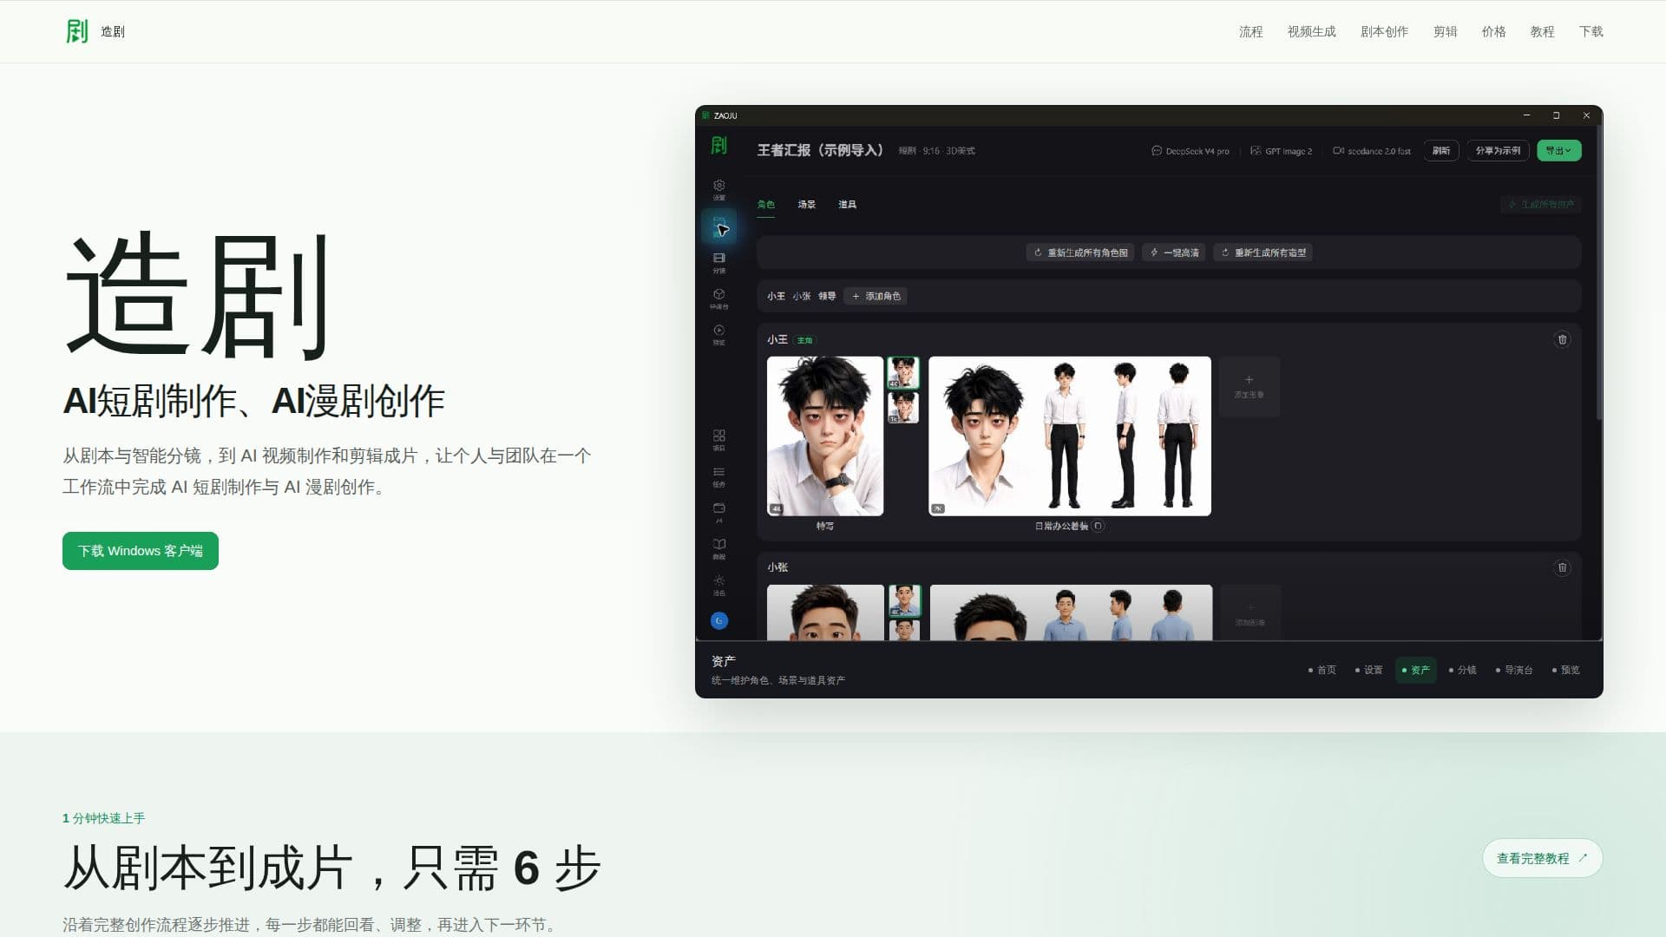The image size is (1666, 937).
Task: Select the 预览 step in bottom bar
Action: pyautogui.click(x=1566, y=671)
